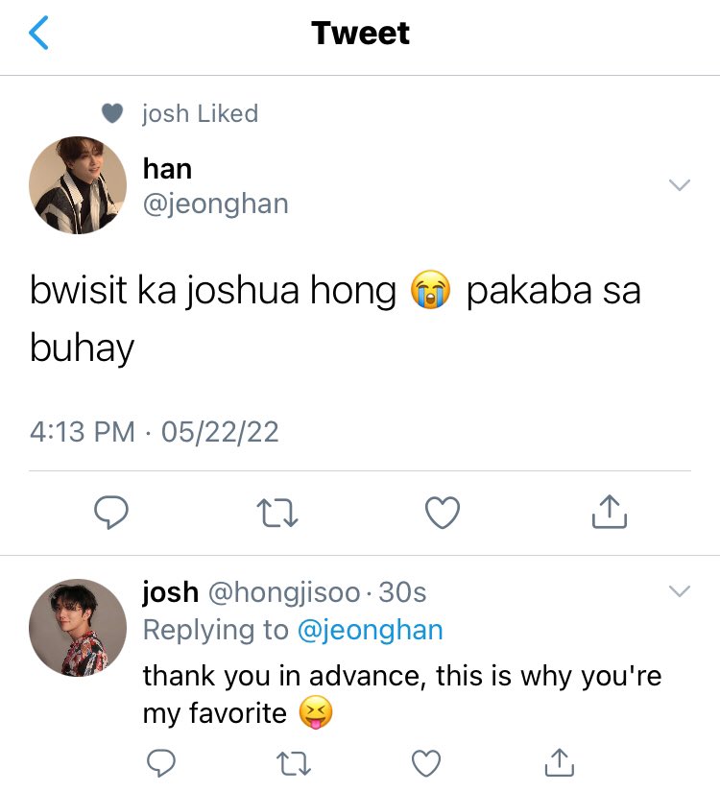Retweet han's main tweet
The image size is (720, 792).
[x=276, y=513]
